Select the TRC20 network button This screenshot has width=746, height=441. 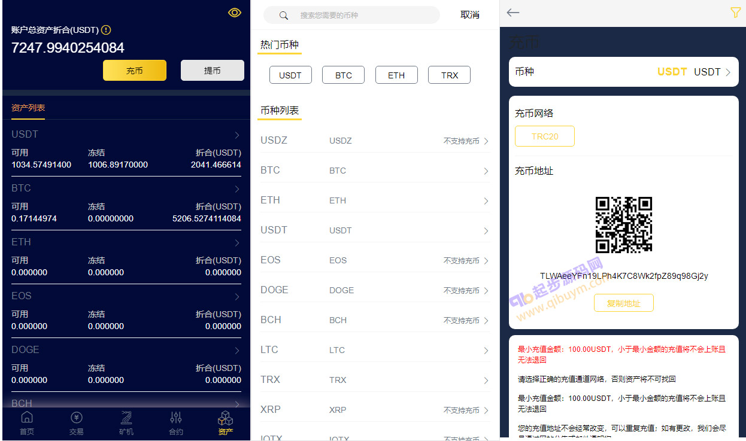545,136
